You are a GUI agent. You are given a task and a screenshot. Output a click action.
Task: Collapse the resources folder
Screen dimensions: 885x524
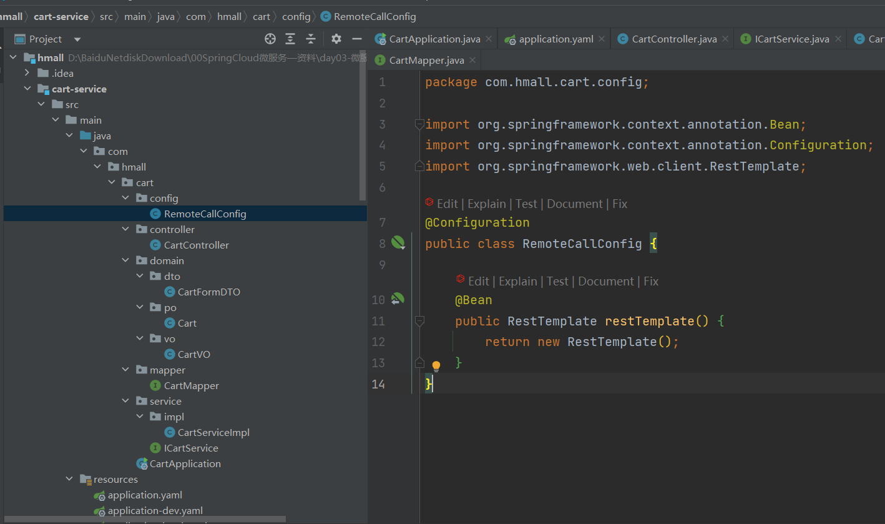(x=69, y=479)
